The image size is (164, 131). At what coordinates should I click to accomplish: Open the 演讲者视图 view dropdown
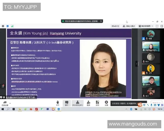tap(146, 26)
